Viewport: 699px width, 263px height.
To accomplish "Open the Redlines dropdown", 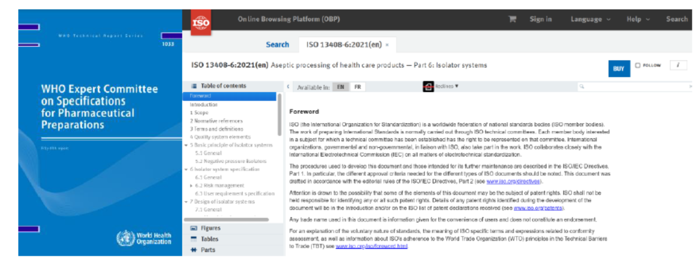I will 447,86.
